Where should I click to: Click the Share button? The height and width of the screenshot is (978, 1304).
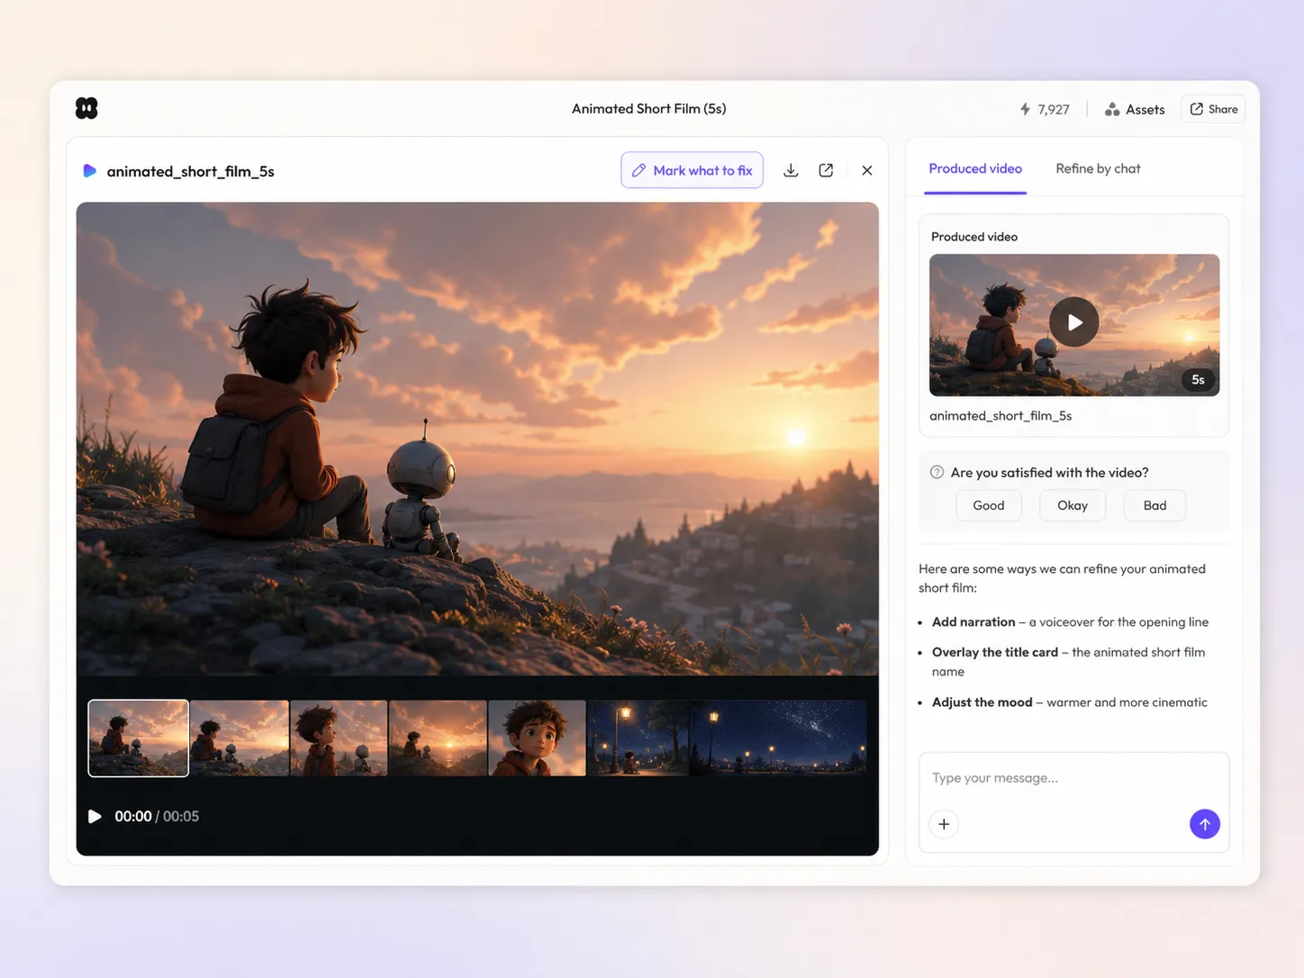click(x=1213, y=109)
